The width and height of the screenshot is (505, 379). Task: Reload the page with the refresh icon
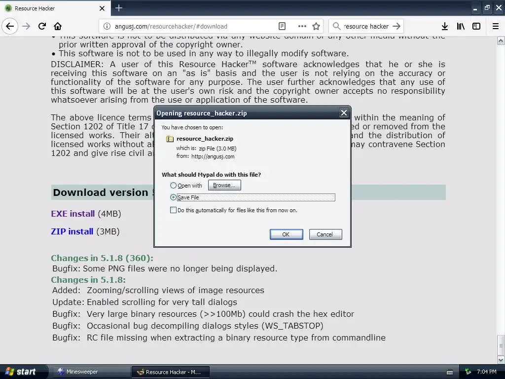coord(42,26)
